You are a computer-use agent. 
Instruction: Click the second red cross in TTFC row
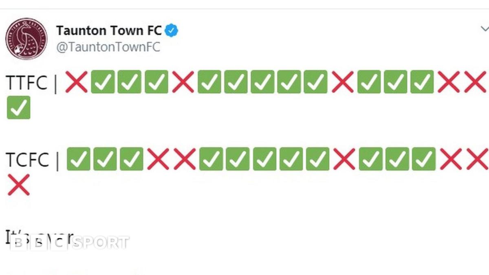[x=183, y=82]
